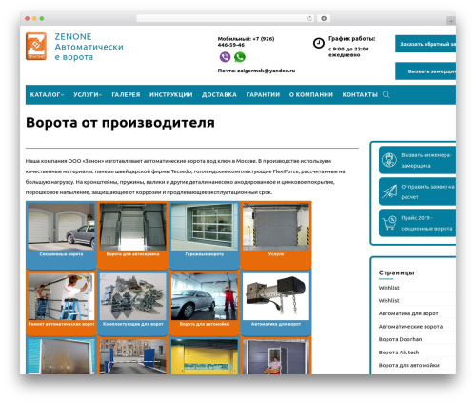Image resolution: width=476 pixels, height=403 pixels.
Task: Open Секционные ворота category image
Action: pyautogui.click(x=61, y=227)
